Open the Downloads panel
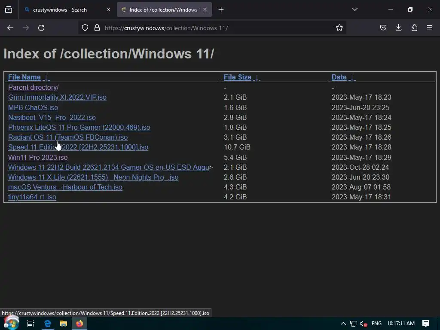The width and height of the screenshot is (440, 330). (398, 27)
